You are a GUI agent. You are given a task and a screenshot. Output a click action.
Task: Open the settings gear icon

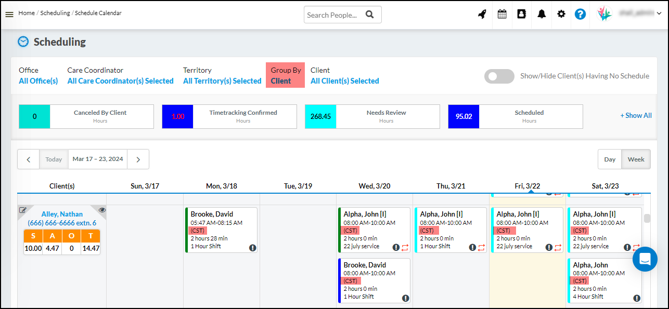point(561,15)
